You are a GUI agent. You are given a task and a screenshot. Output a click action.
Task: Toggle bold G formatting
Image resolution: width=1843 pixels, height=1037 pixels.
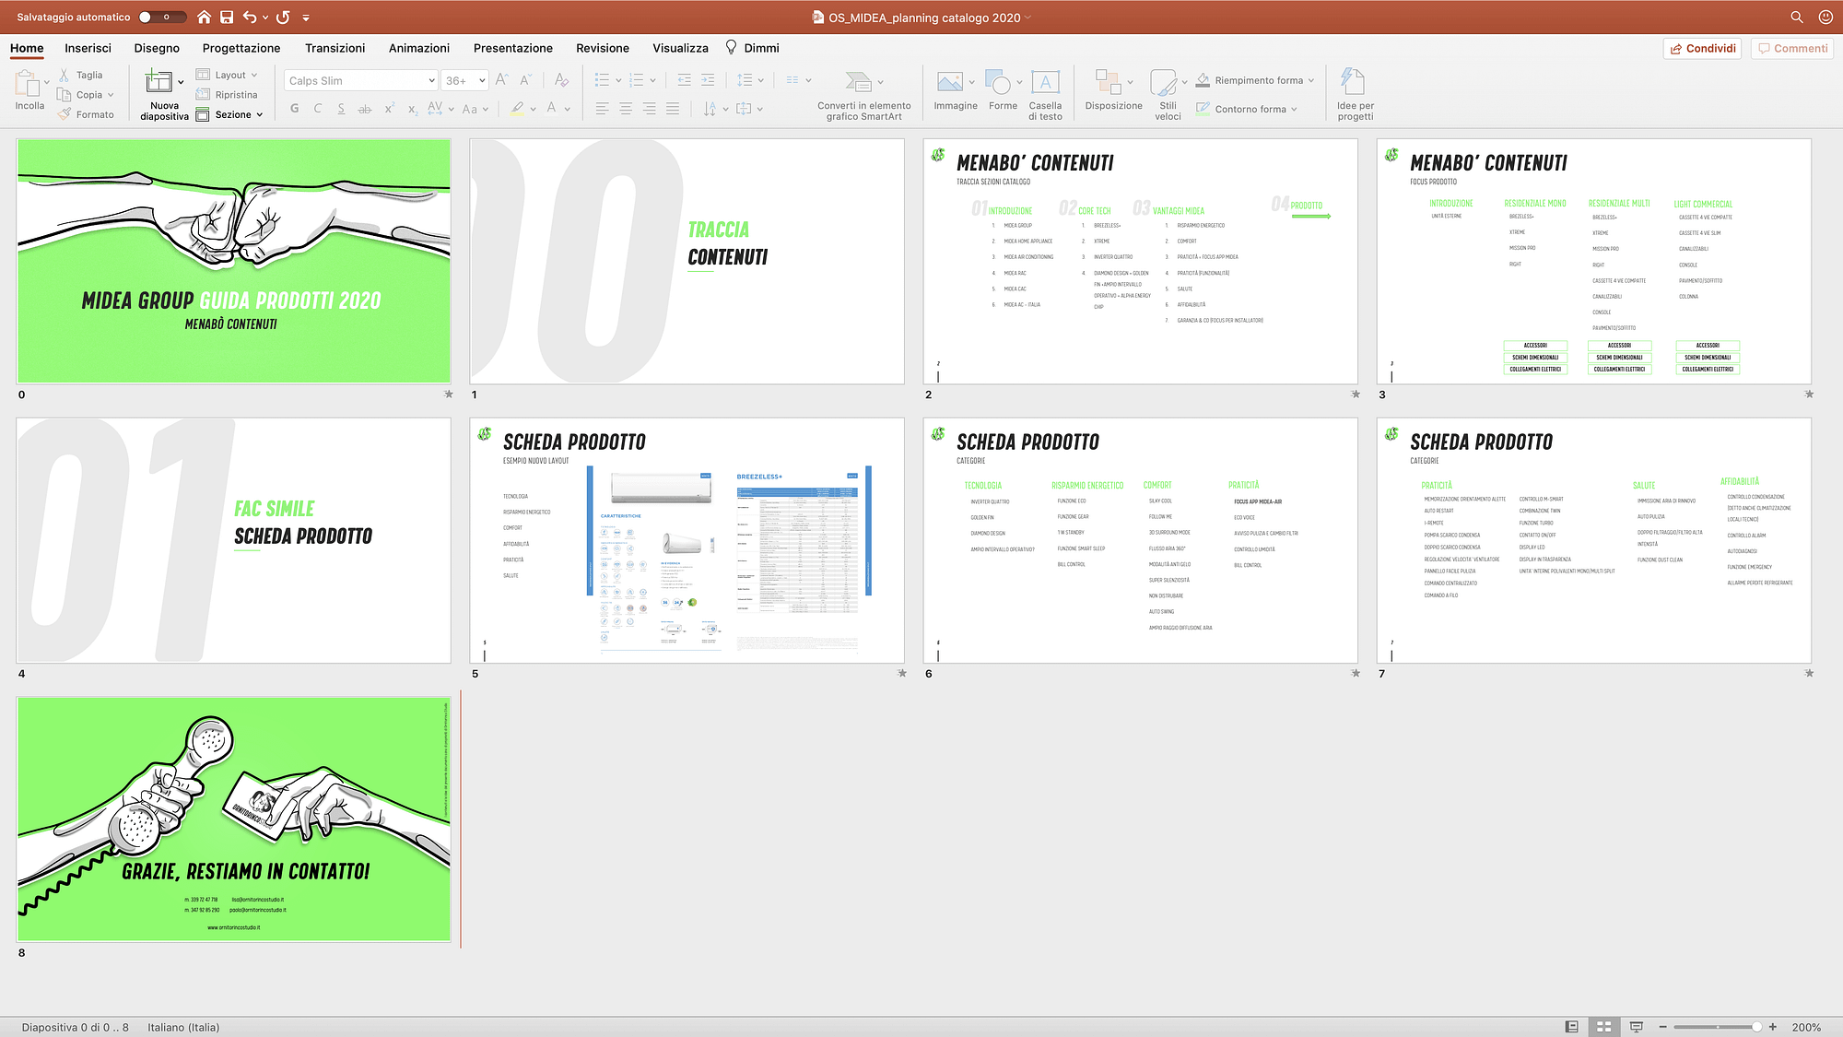294,109
